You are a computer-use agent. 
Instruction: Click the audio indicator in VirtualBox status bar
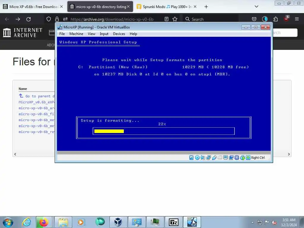[203, 158]
